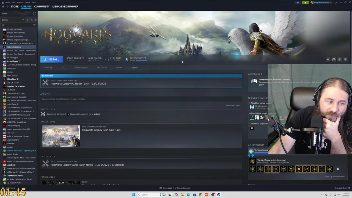This screenshot has width=352, height=198.
Task: Open Google Chrome from the taskbar
Action: coord(200,195)
